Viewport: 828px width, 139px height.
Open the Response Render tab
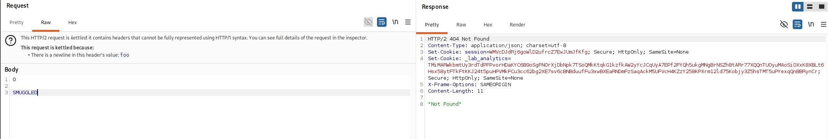[x=517, y=25]
